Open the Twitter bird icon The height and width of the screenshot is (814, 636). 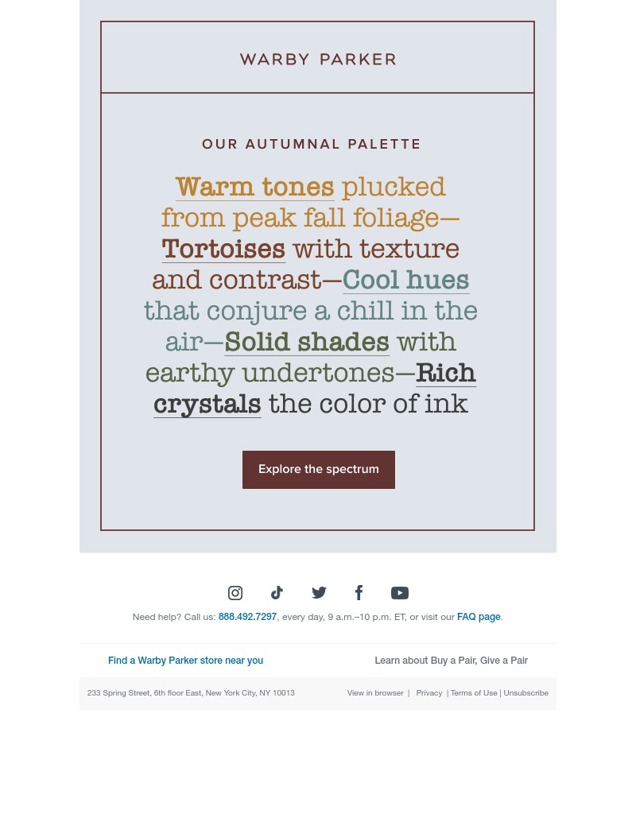(319, 592)
